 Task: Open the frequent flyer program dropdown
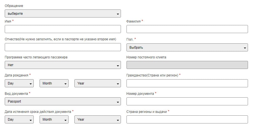point(63,65)
